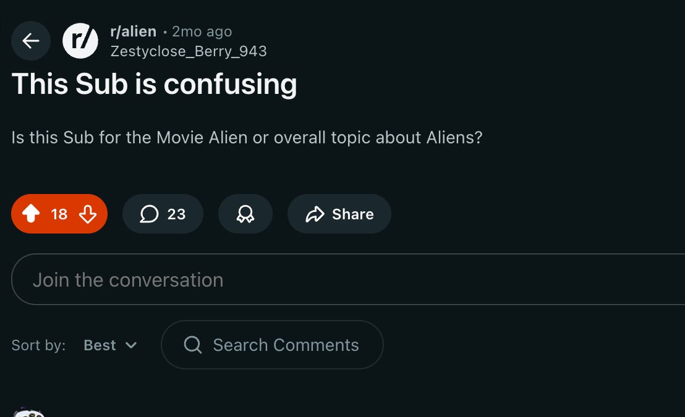View Zestyclose_Berry_943's profile
Image resolution: width=685 pixels, height=417 pixels.
point(188,51)
